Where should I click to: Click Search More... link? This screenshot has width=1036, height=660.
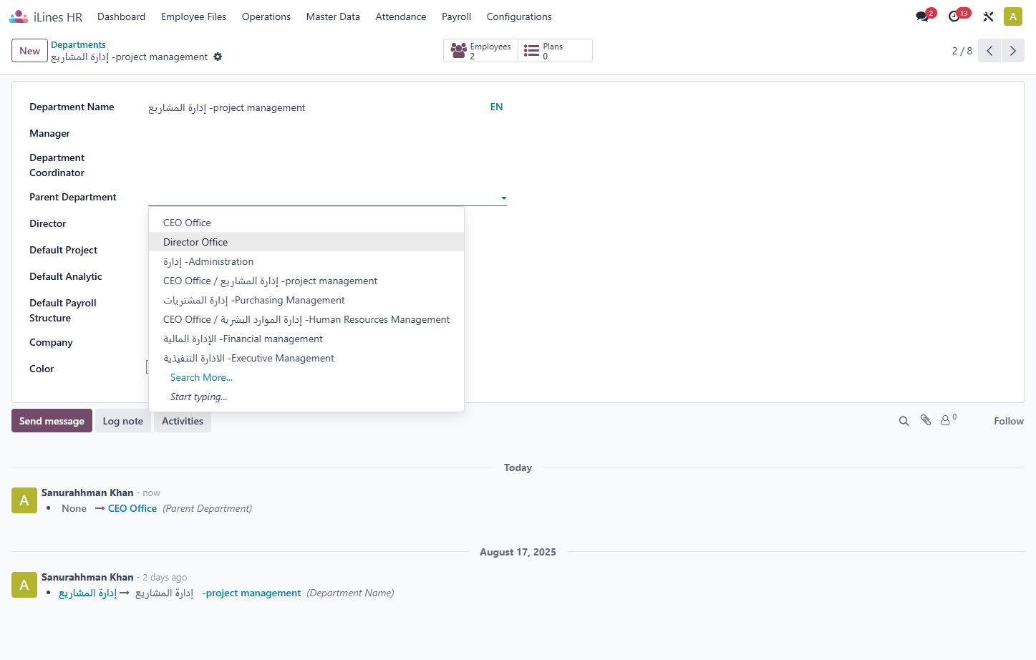pos(201,377)
